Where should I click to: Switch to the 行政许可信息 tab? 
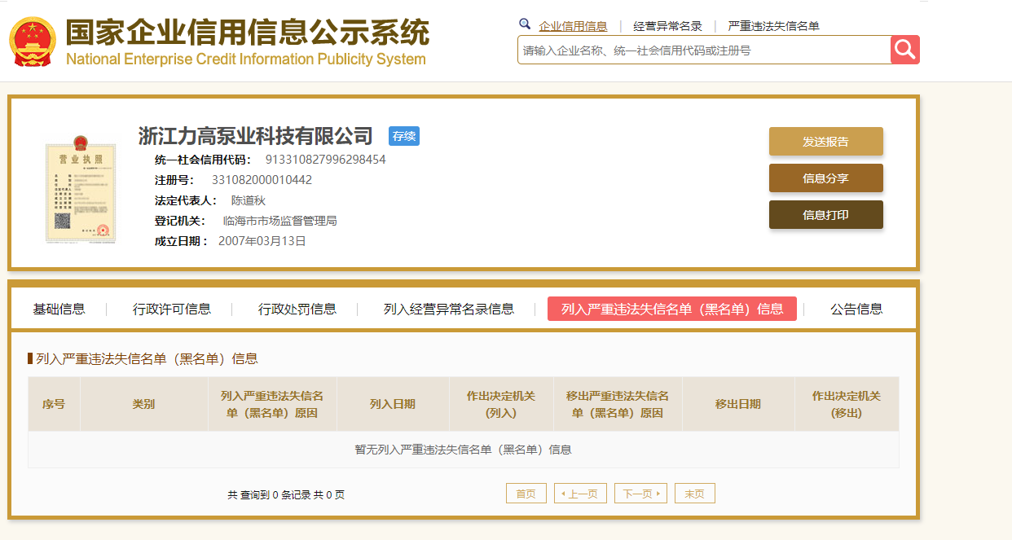tap(172, 309)
